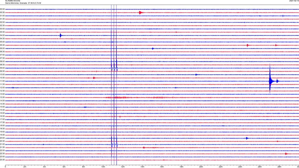
Task: Select the 00:00 trace time label
Action: [x=2, y=9]
